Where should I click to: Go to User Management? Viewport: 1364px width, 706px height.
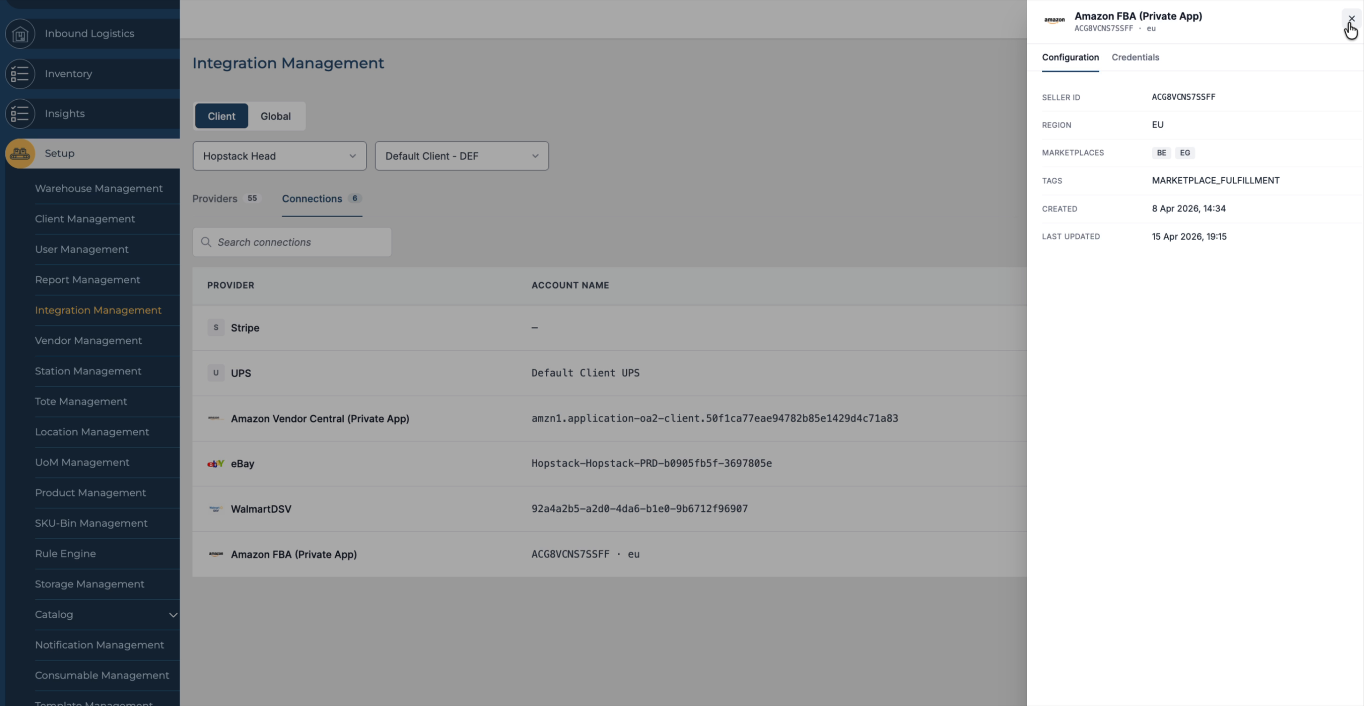[82, 250]
